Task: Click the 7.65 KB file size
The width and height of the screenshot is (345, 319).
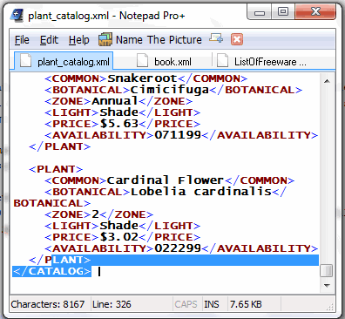Action: pos(246,304)
